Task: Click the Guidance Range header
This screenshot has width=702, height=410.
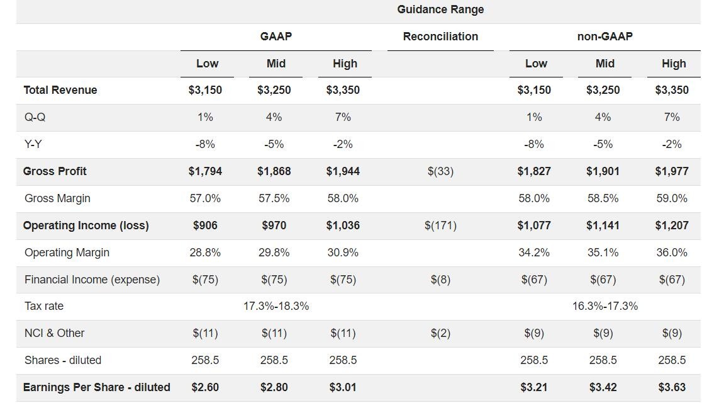Action: click(440, 9)
